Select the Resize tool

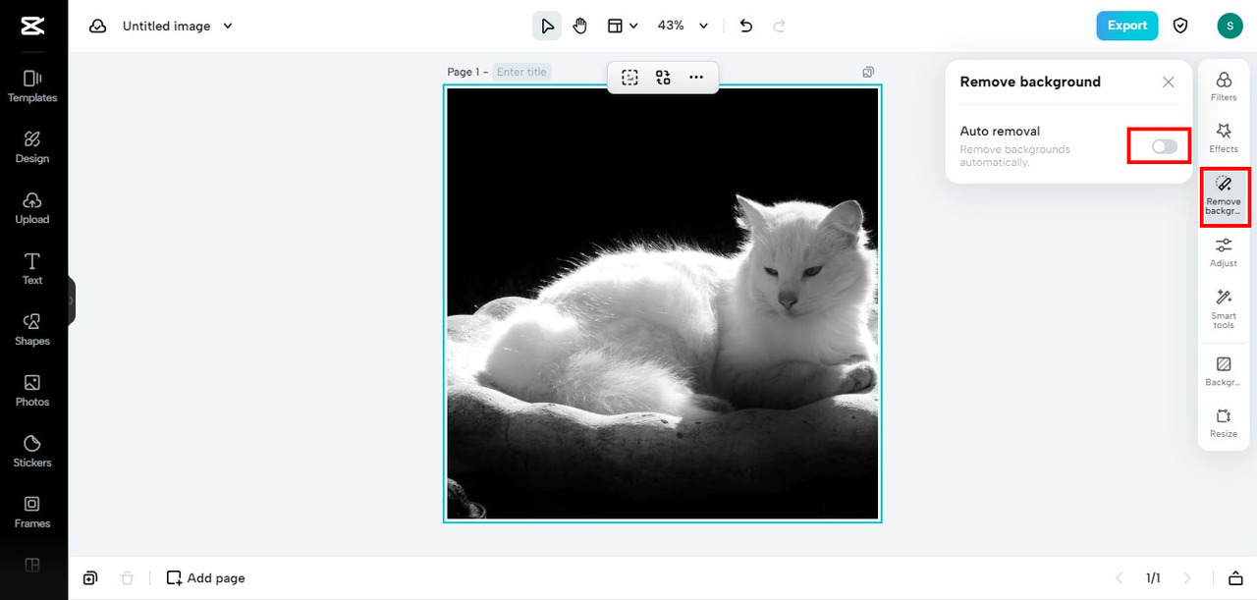[1224, 422]
